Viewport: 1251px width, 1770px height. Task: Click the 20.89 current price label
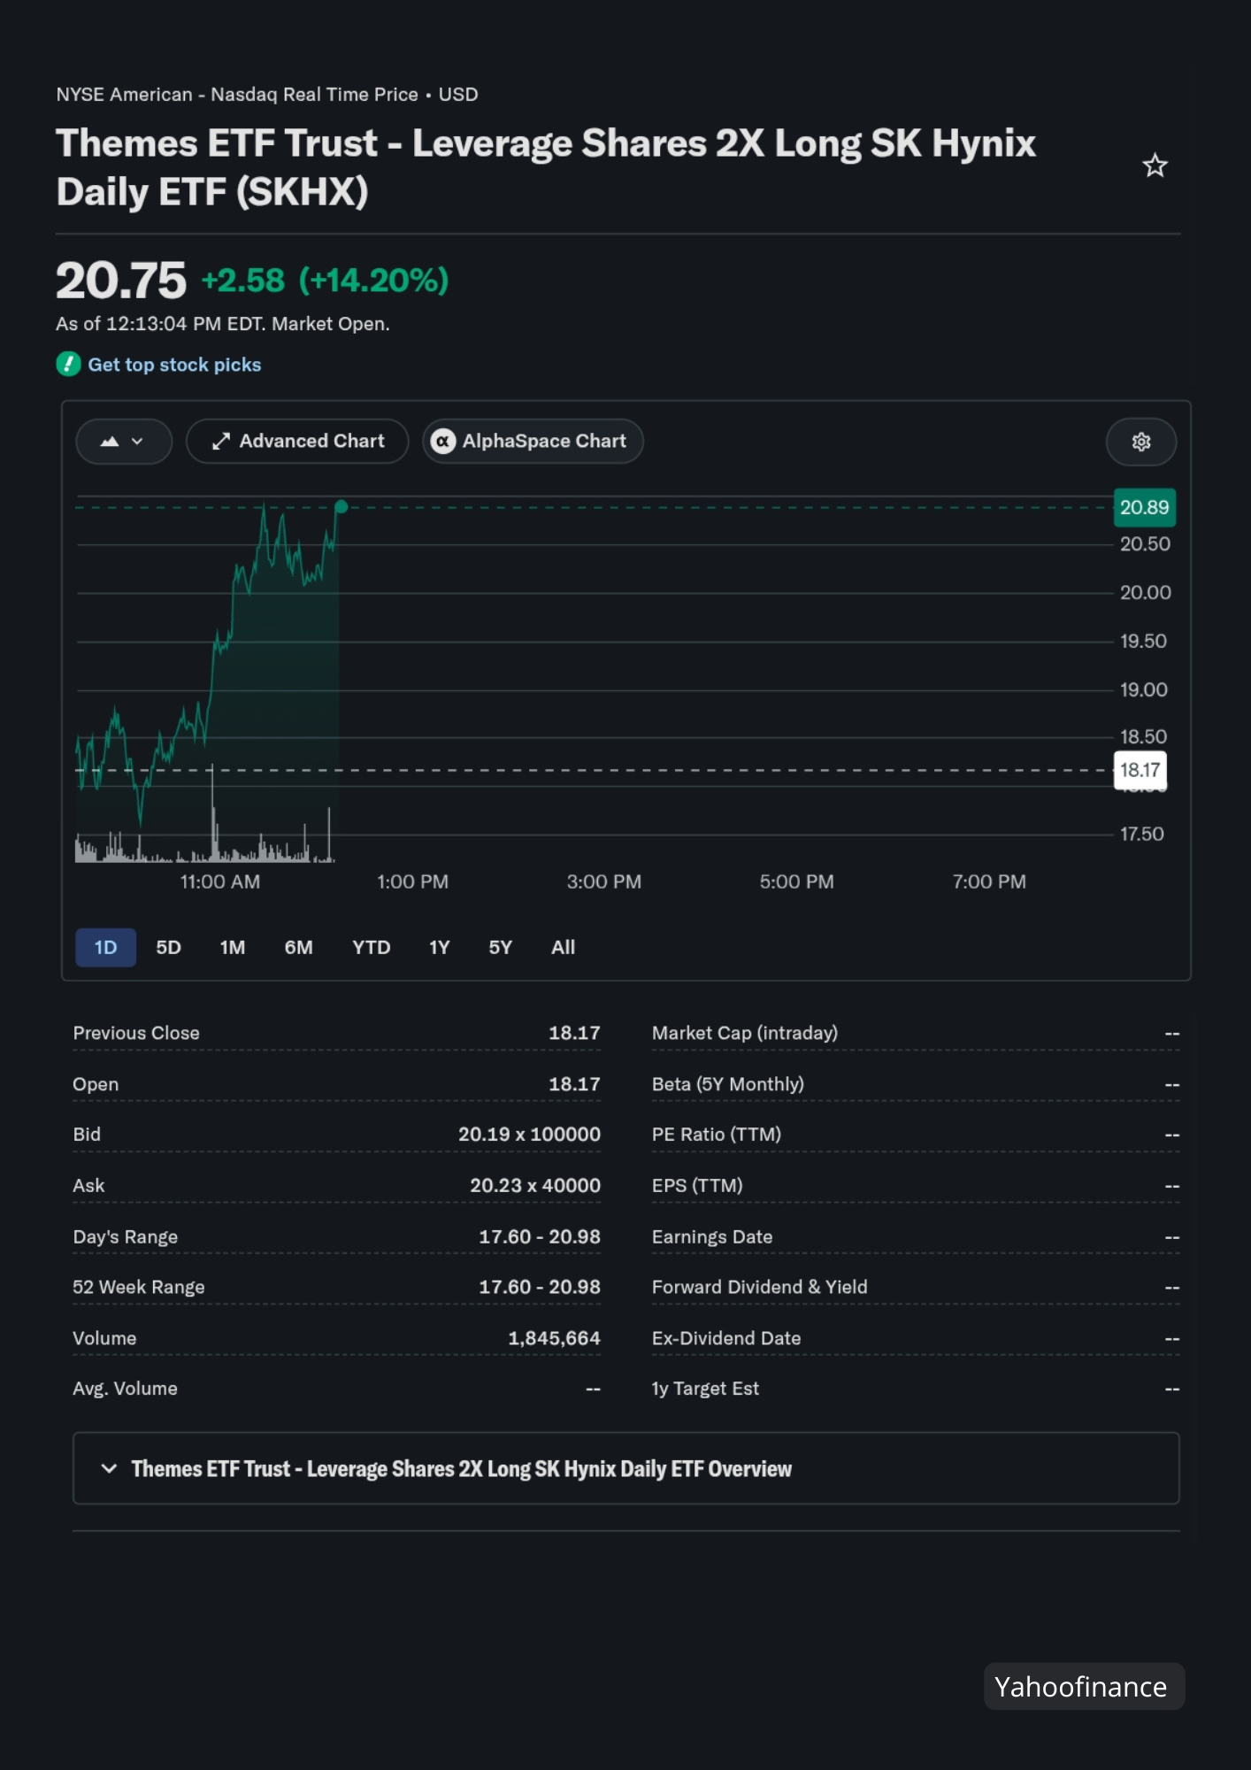point(1144,507)
